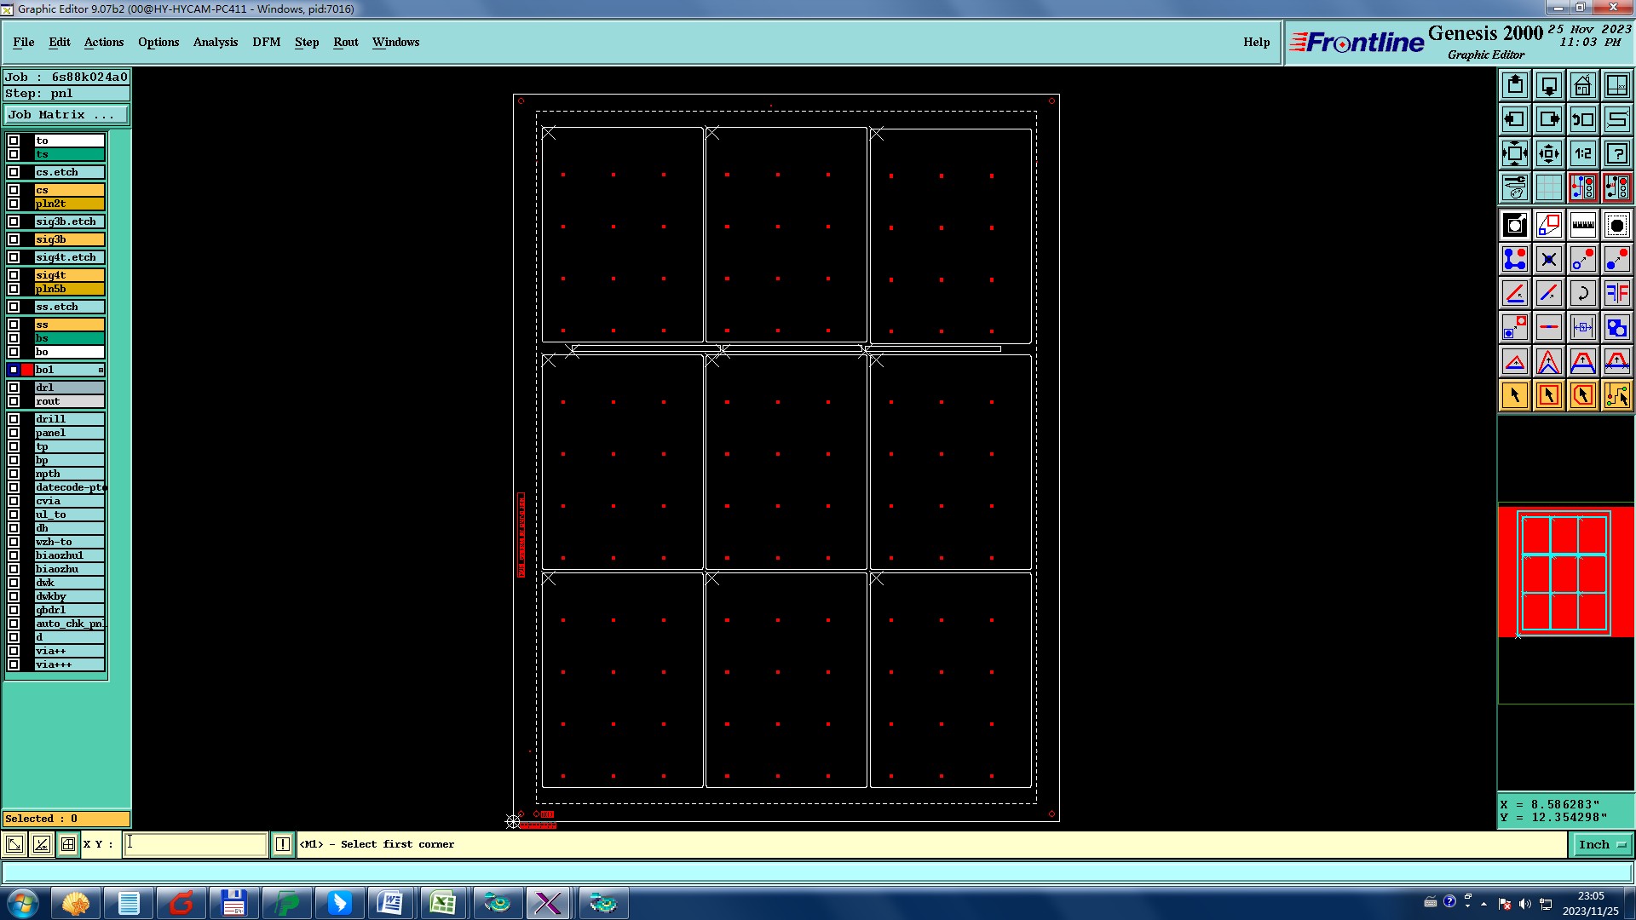Image resolution: width=1636 pixels, height=920 pixels.
Task: Open the DFM menu
Action: coord(266,42)
